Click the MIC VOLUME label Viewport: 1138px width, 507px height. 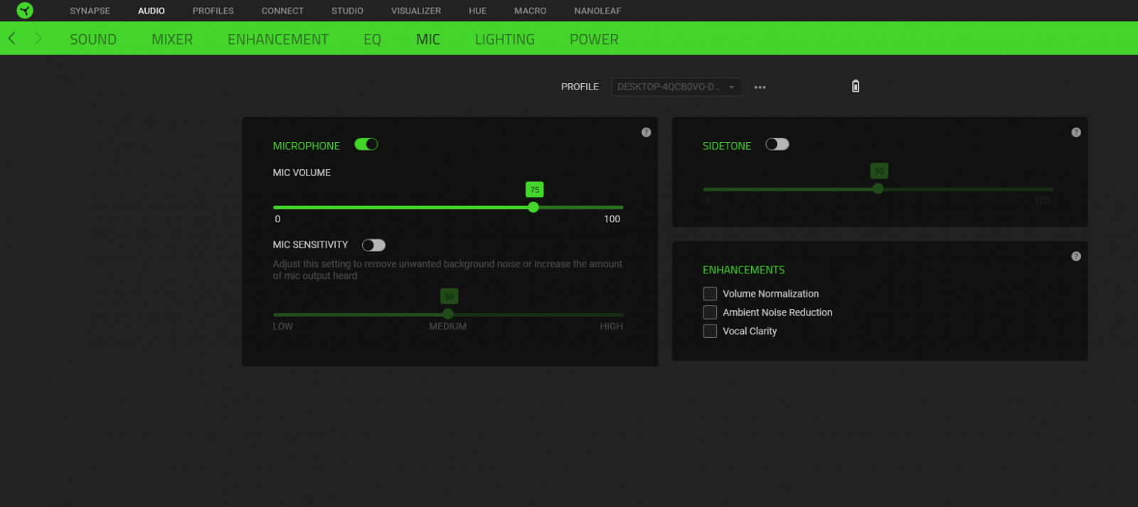[x=302, y=173]
